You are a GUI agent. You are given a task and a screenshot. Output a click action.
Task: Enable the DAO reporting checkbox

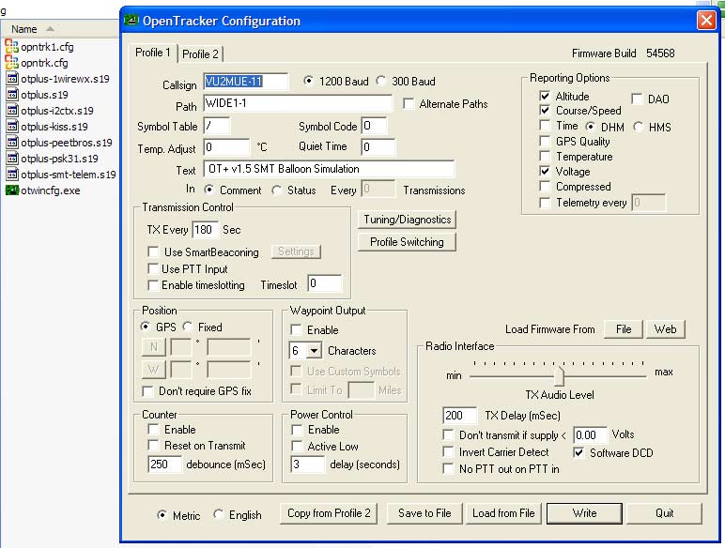pyautogui.click(x=637, y=99)
